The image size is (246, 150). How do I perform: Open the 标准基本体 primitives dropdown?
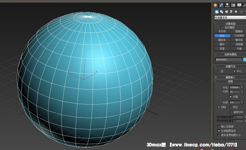pos(230,17)
